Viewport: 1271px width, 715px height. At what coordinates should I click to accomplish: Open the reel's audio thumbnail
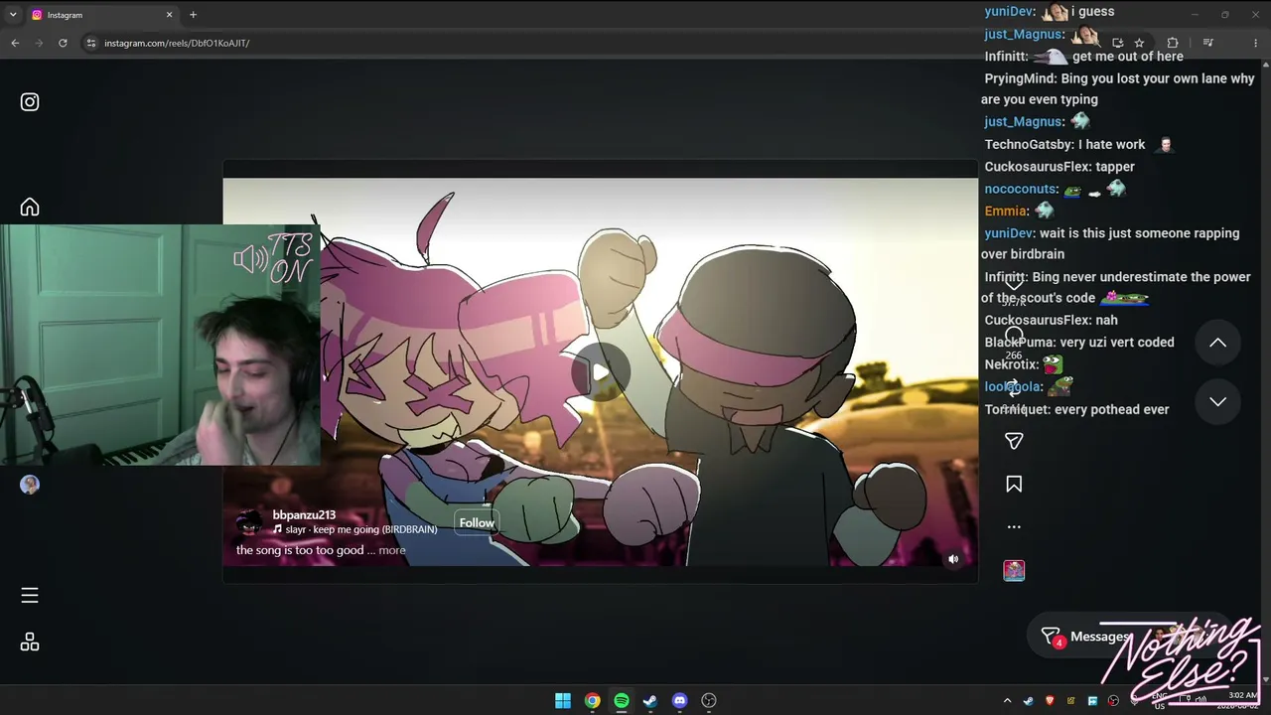[x=1014, y=570]
